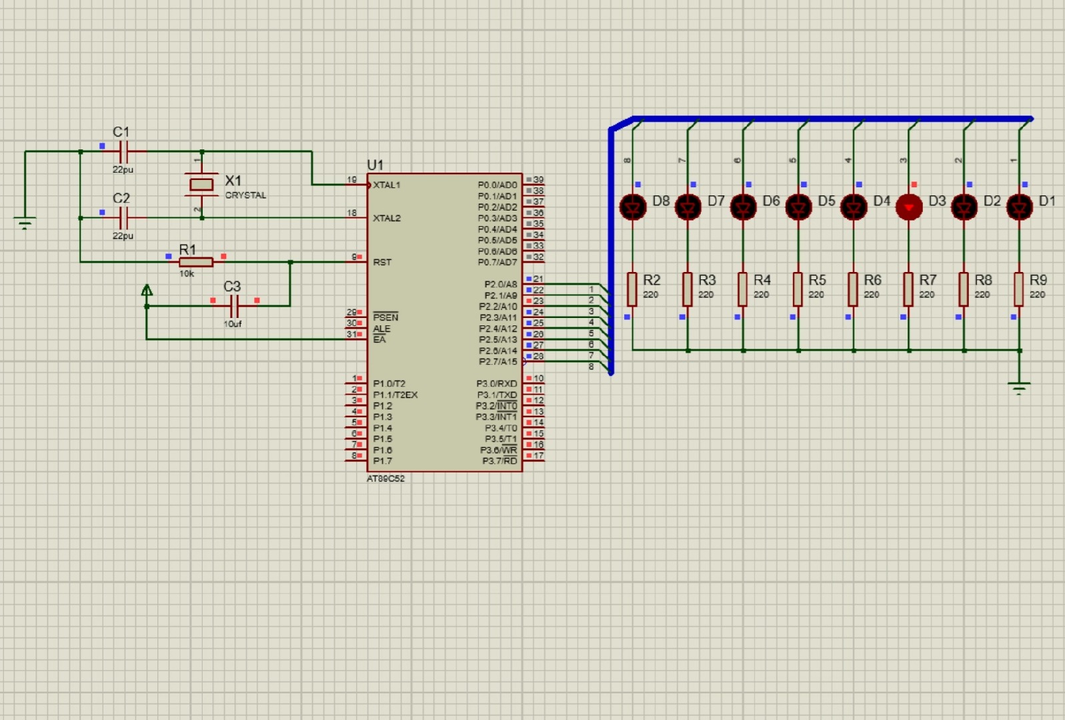Click the ground symbol near the crystal circuit
The height and width of the screenshot is (720, 1065).
click(x=25, y=223)
